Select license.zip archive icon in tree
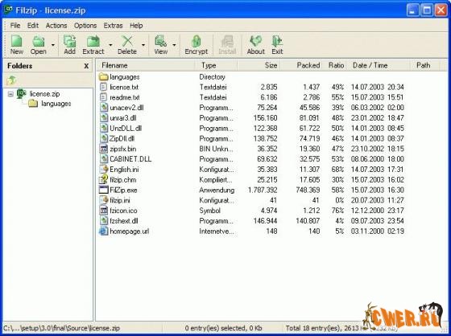 tap(21, 93)
